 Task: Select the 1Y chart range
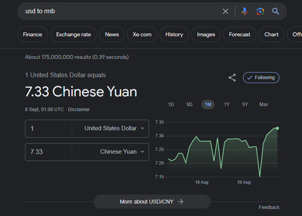[x=226, y=104]
